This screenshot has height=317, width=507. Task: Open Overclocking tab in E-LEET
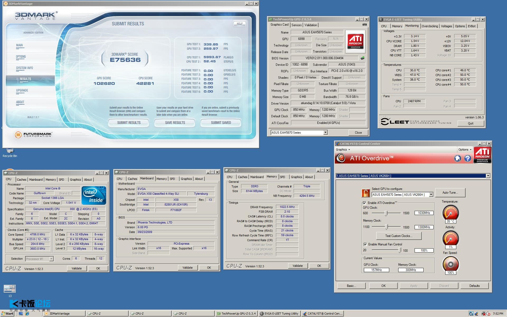[430, 26]
